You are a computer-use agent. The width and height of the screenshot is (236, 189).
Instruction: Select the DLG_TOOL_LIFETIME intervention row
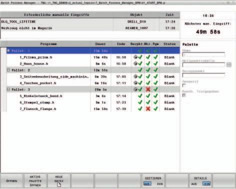tap(90, 21)
